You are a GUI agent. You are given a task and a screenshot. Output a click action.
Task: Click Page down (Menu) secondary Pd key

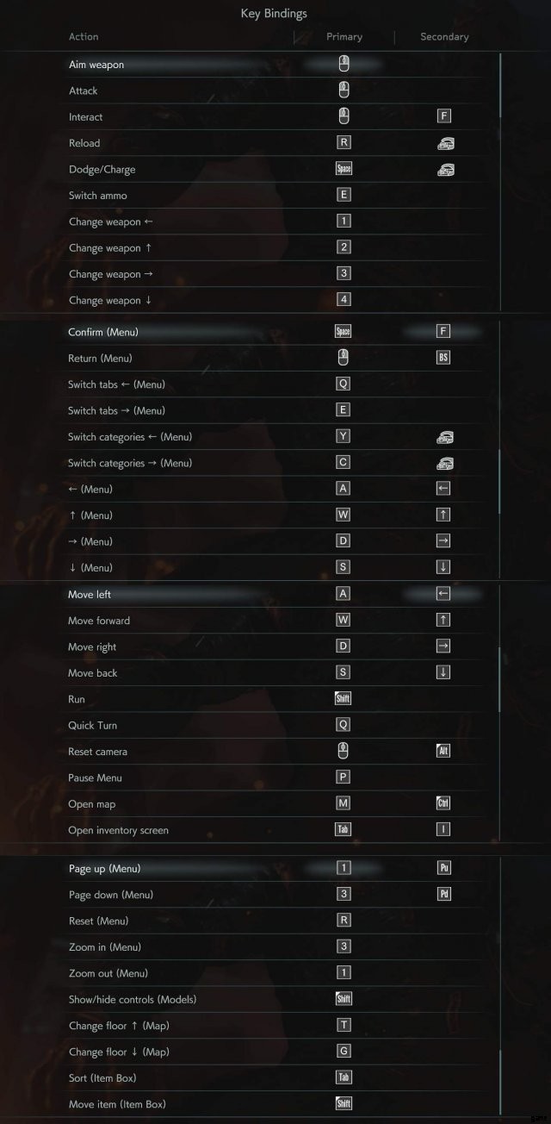[444, 894]
